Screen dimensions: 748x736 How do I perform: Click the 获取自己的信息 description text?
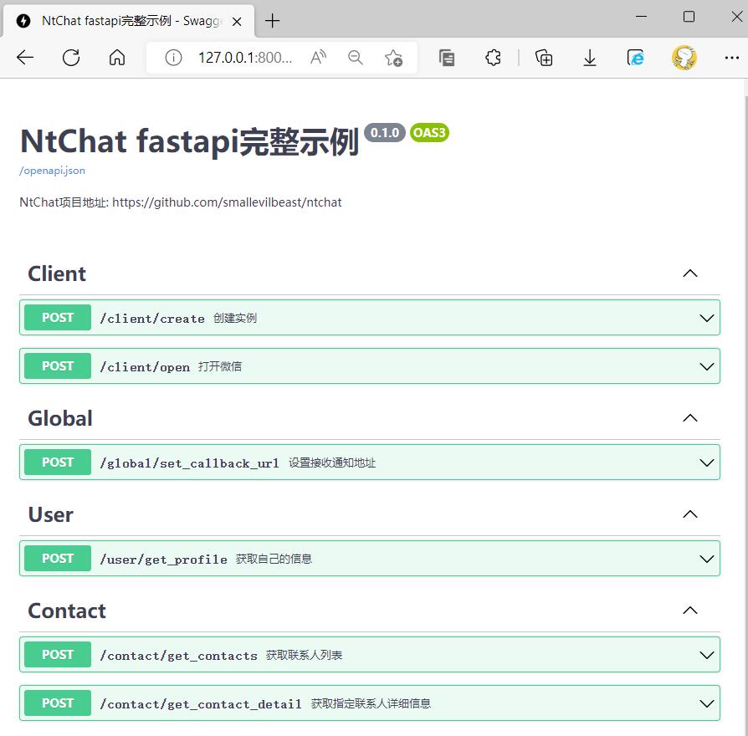click(274, 559)
